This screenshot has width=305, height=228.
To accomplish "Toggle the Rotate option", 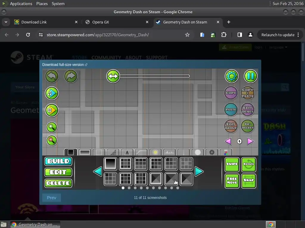I will coord(249,164).
